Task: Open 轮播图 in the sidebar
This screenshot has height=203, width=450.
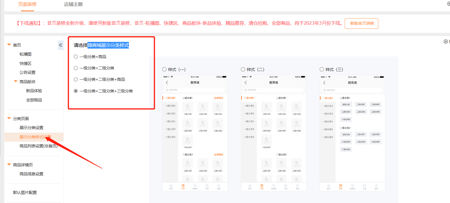Action: pyautogui.click(x=25, y=54)
